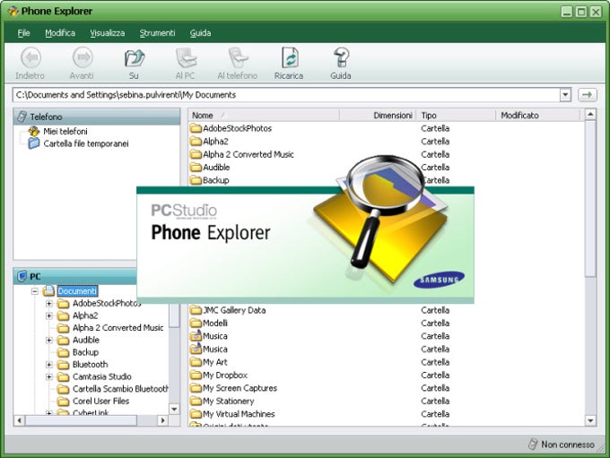Open the Strumenti menu
Viewport: 610px width, 458px height.
click(x=157, y=33)
